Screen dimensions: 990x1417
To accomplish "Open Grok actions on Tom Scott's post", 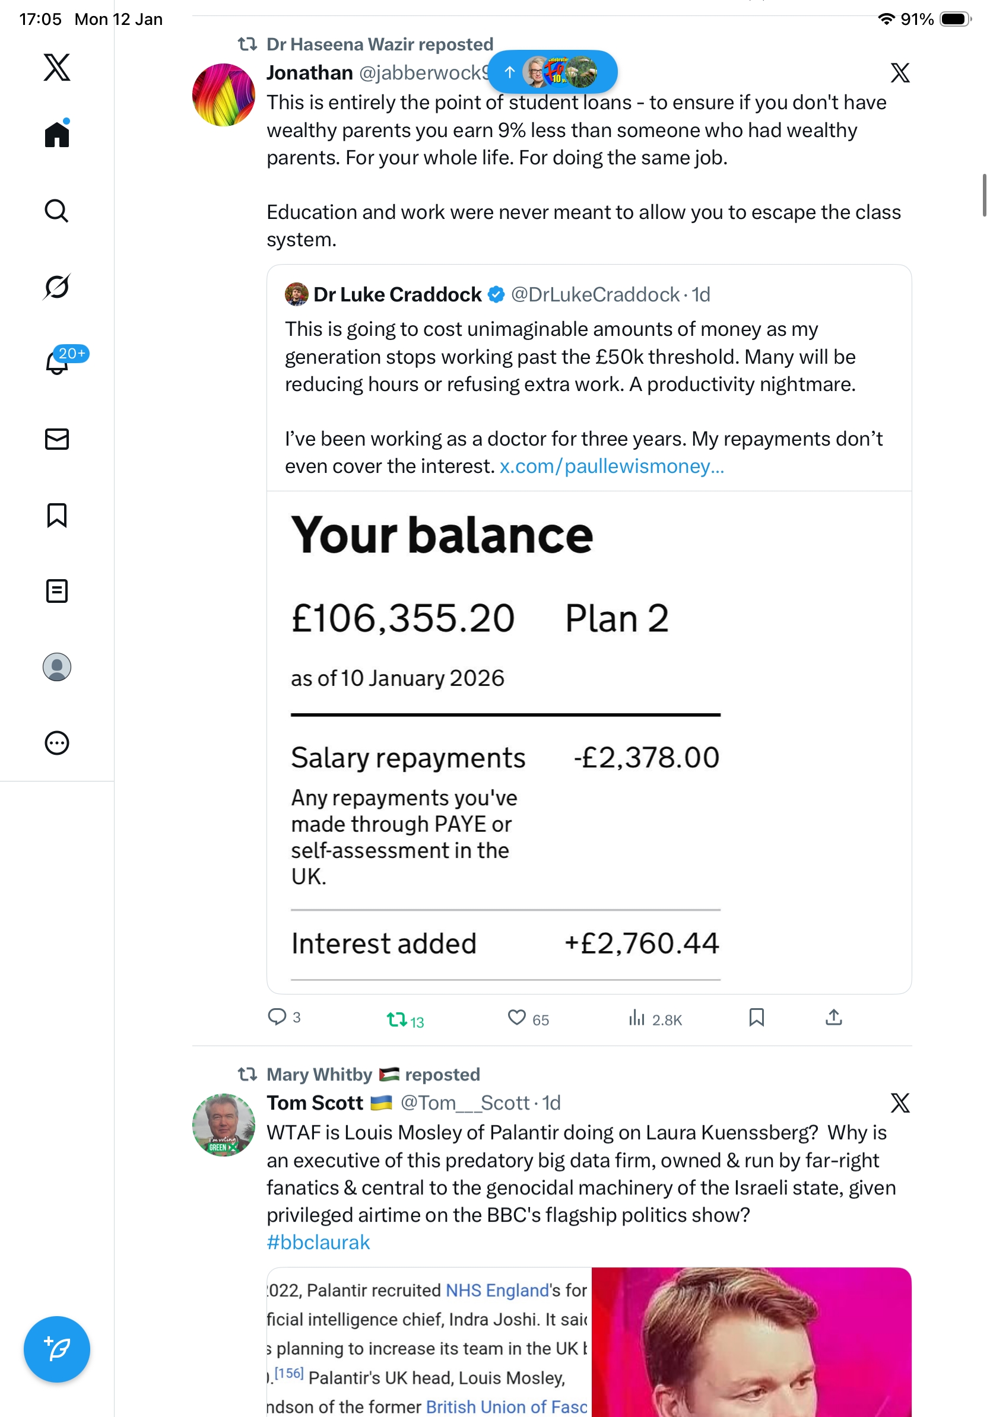I will (x=899, y=1103).
